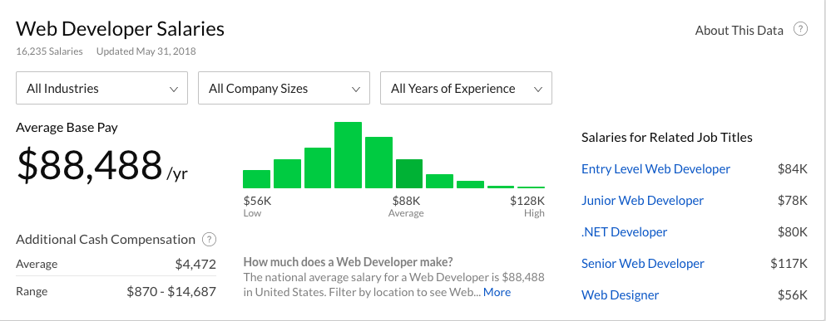Open .NET Developer salaries link

624,232
